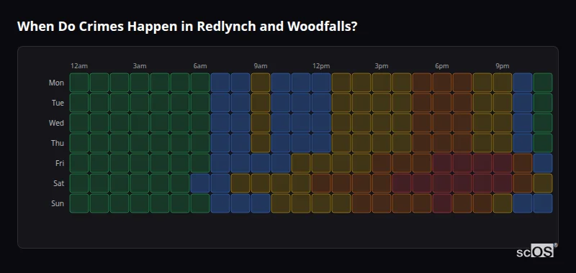Image resolution: width=576 pixels, height=273 pixels.
Task: Click the Sunday 3am green cell
Action: 140,203
